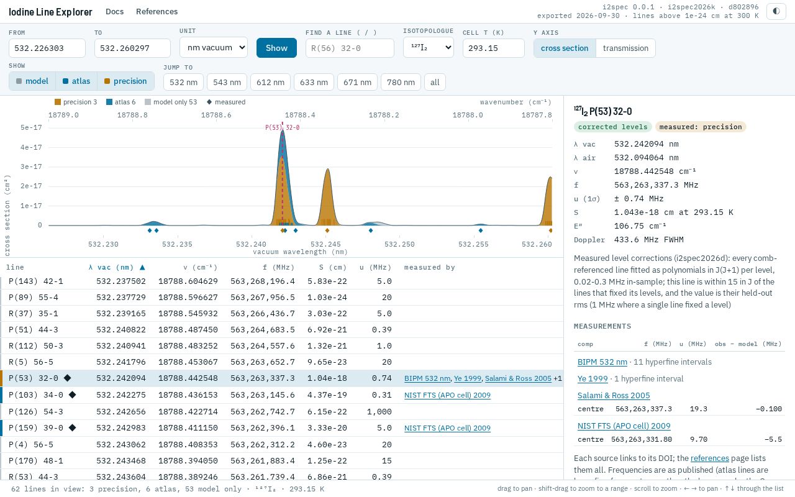Open the Docs page

point(114,11)
